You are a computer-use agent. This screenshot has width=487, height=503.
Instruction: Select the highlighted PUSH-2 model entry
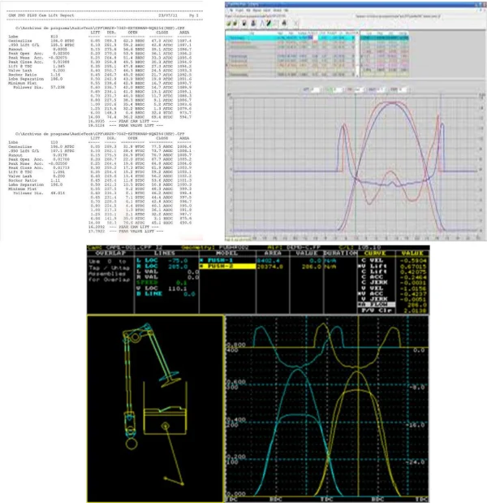pos(227,267)
